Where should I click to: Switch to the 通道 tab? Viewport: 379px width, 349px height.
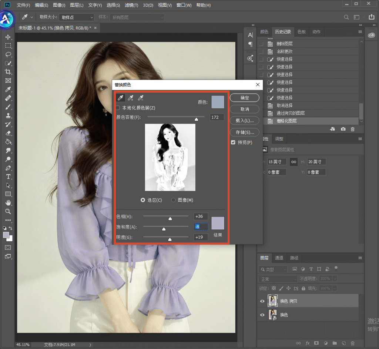279,258
